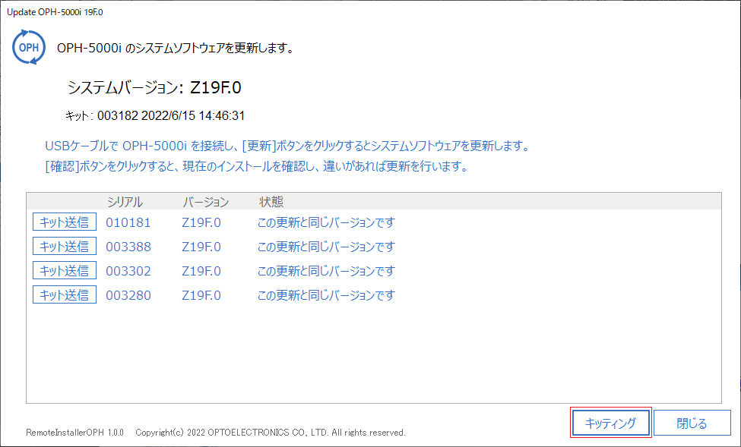Click the [確認]ボタン instruction line
741x447 pixels.
click(257, 166)
